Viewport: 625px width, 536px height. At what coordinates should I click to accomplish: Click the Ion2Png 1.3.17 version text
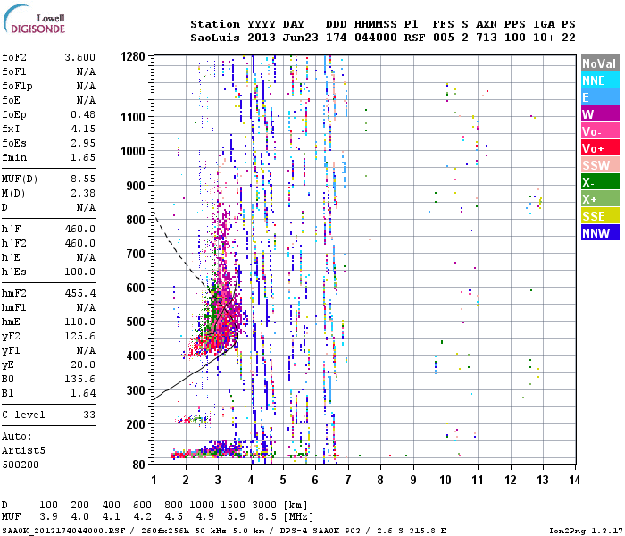(586, 531)
